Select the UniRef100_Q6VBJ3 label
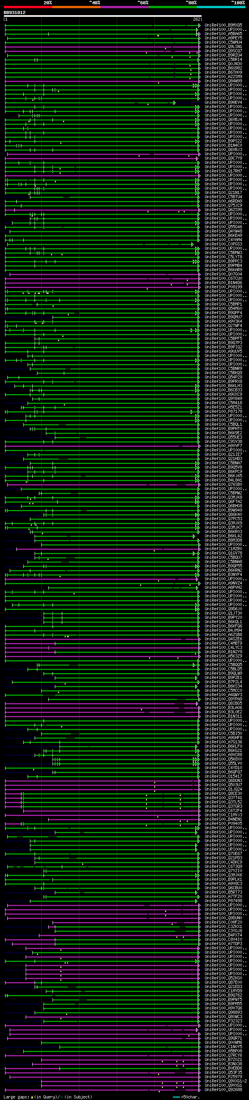The height and width of the screenshot is (1100, 249). tap(223, 149)
